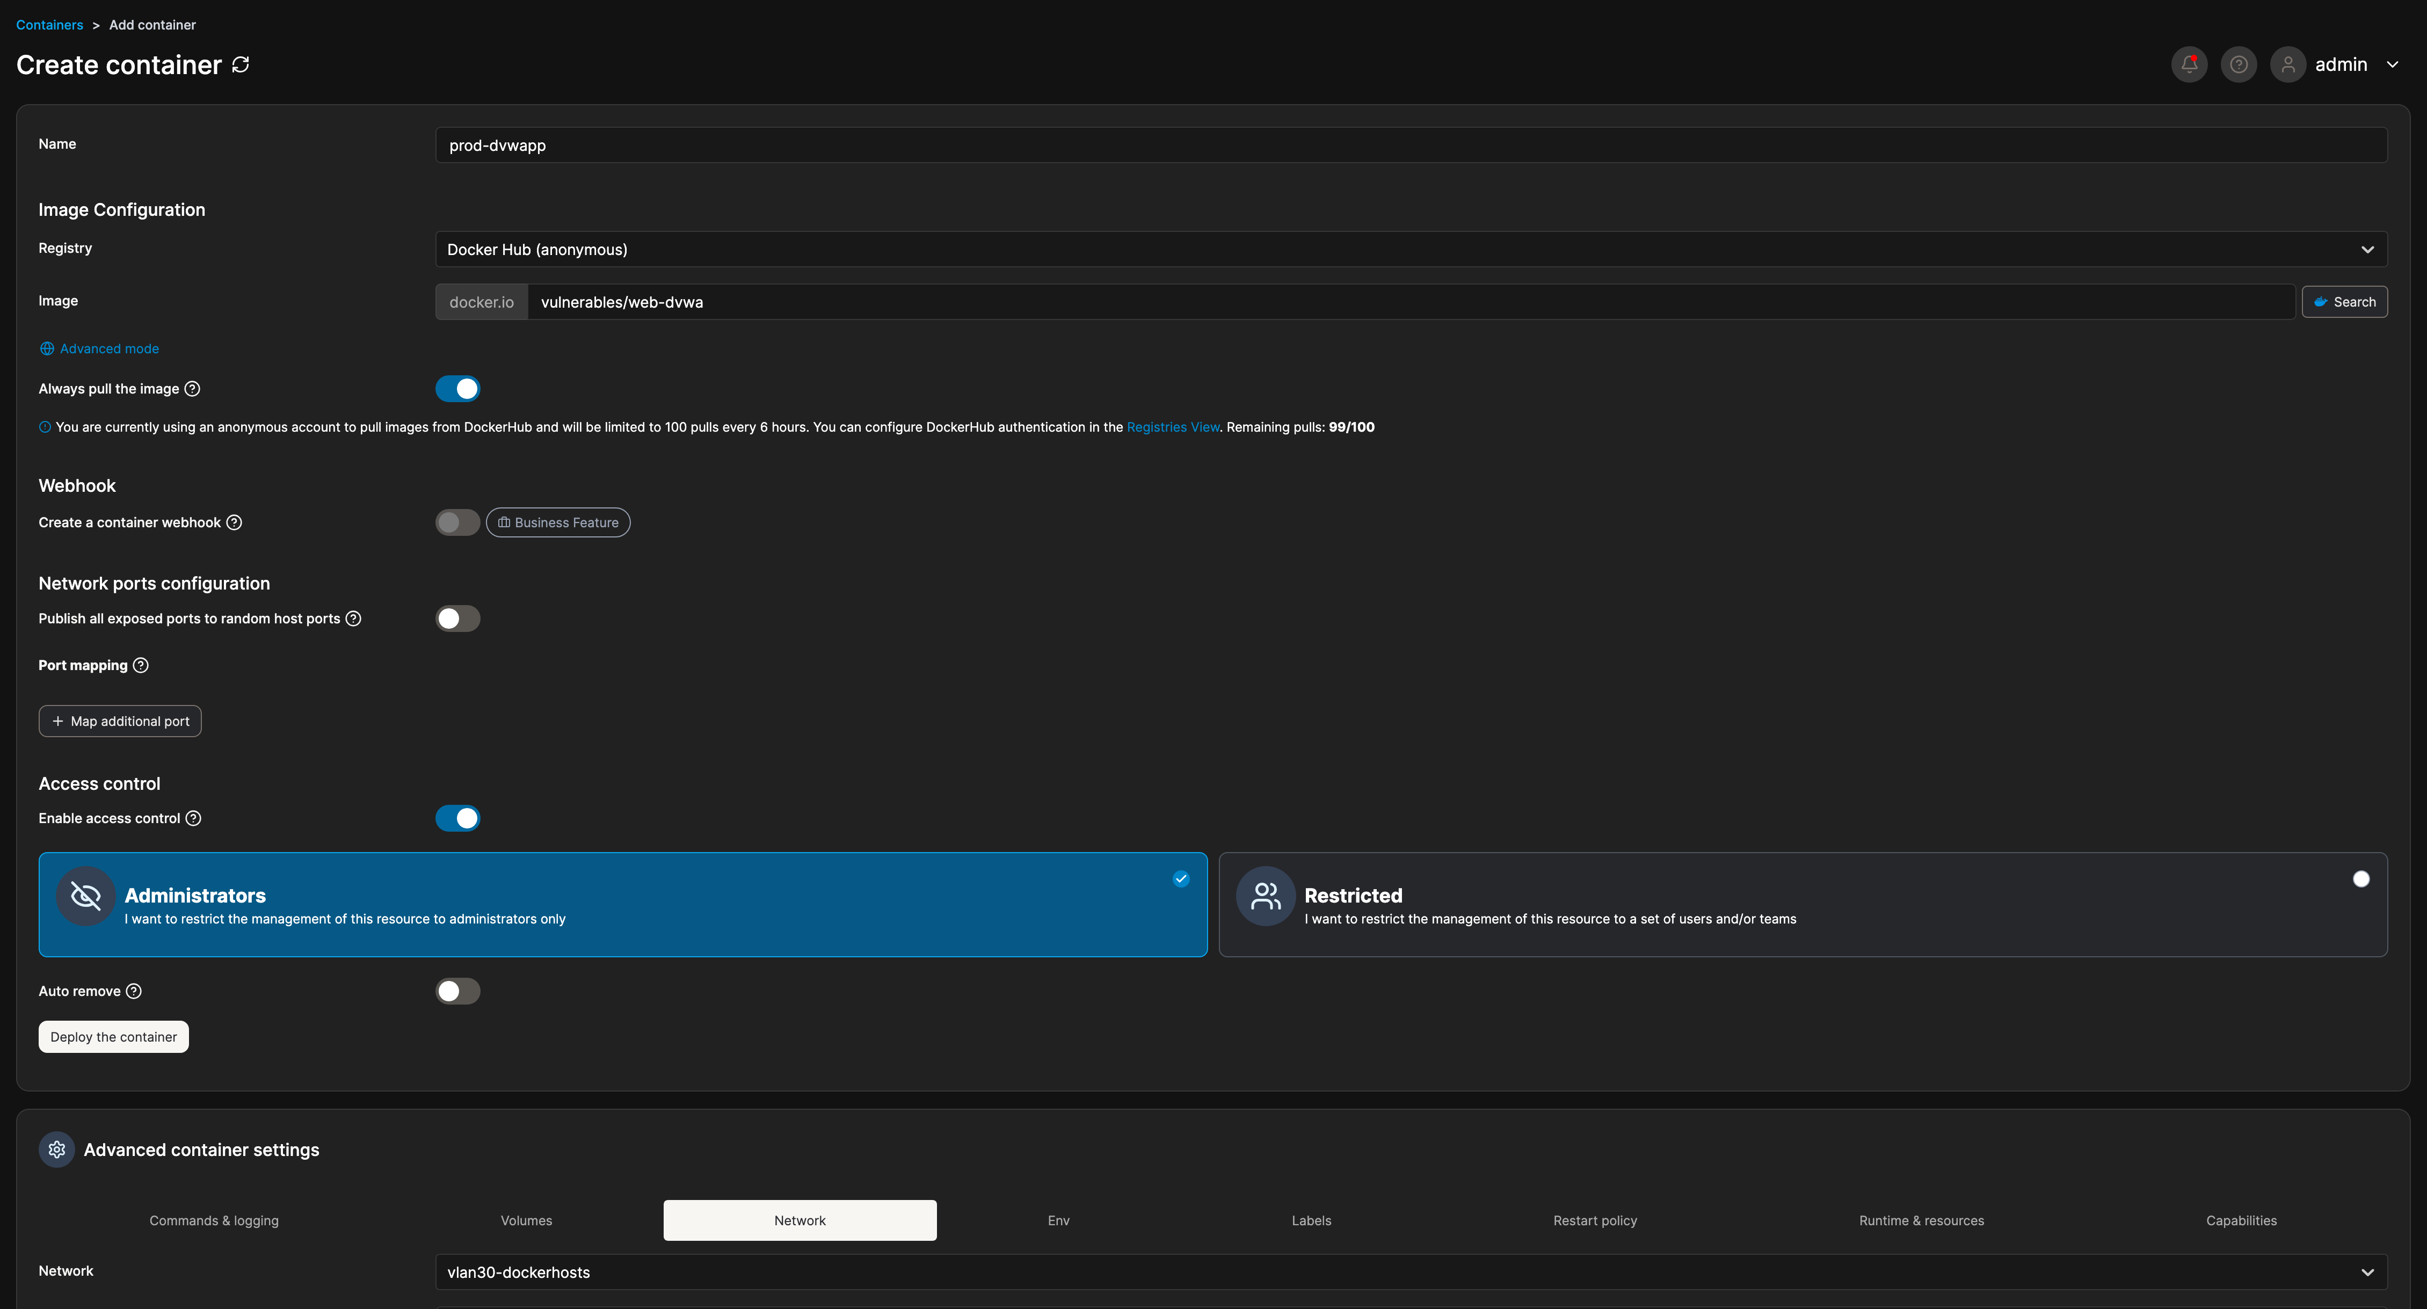Open Runtime & resources tab

pos(1922,1221)
